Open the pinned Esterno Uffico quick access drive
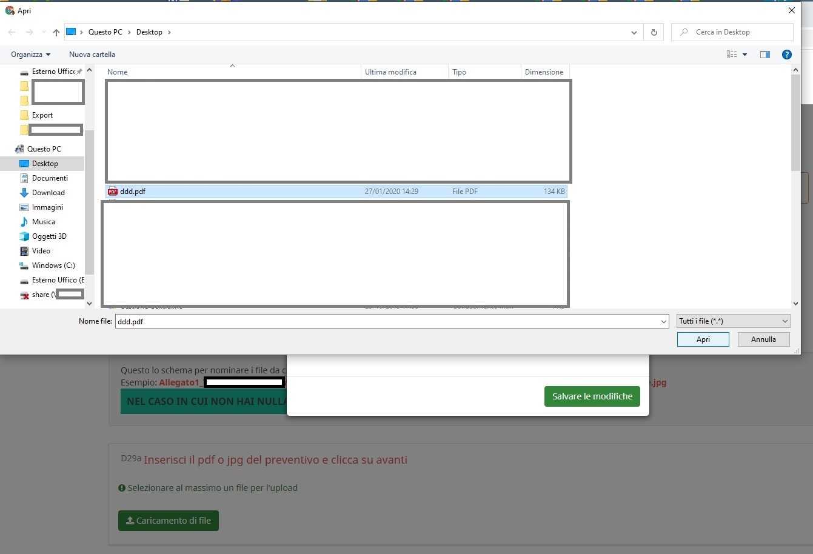Image resolution: width=813 pixels, height=554 pixels. click(51, 72)
